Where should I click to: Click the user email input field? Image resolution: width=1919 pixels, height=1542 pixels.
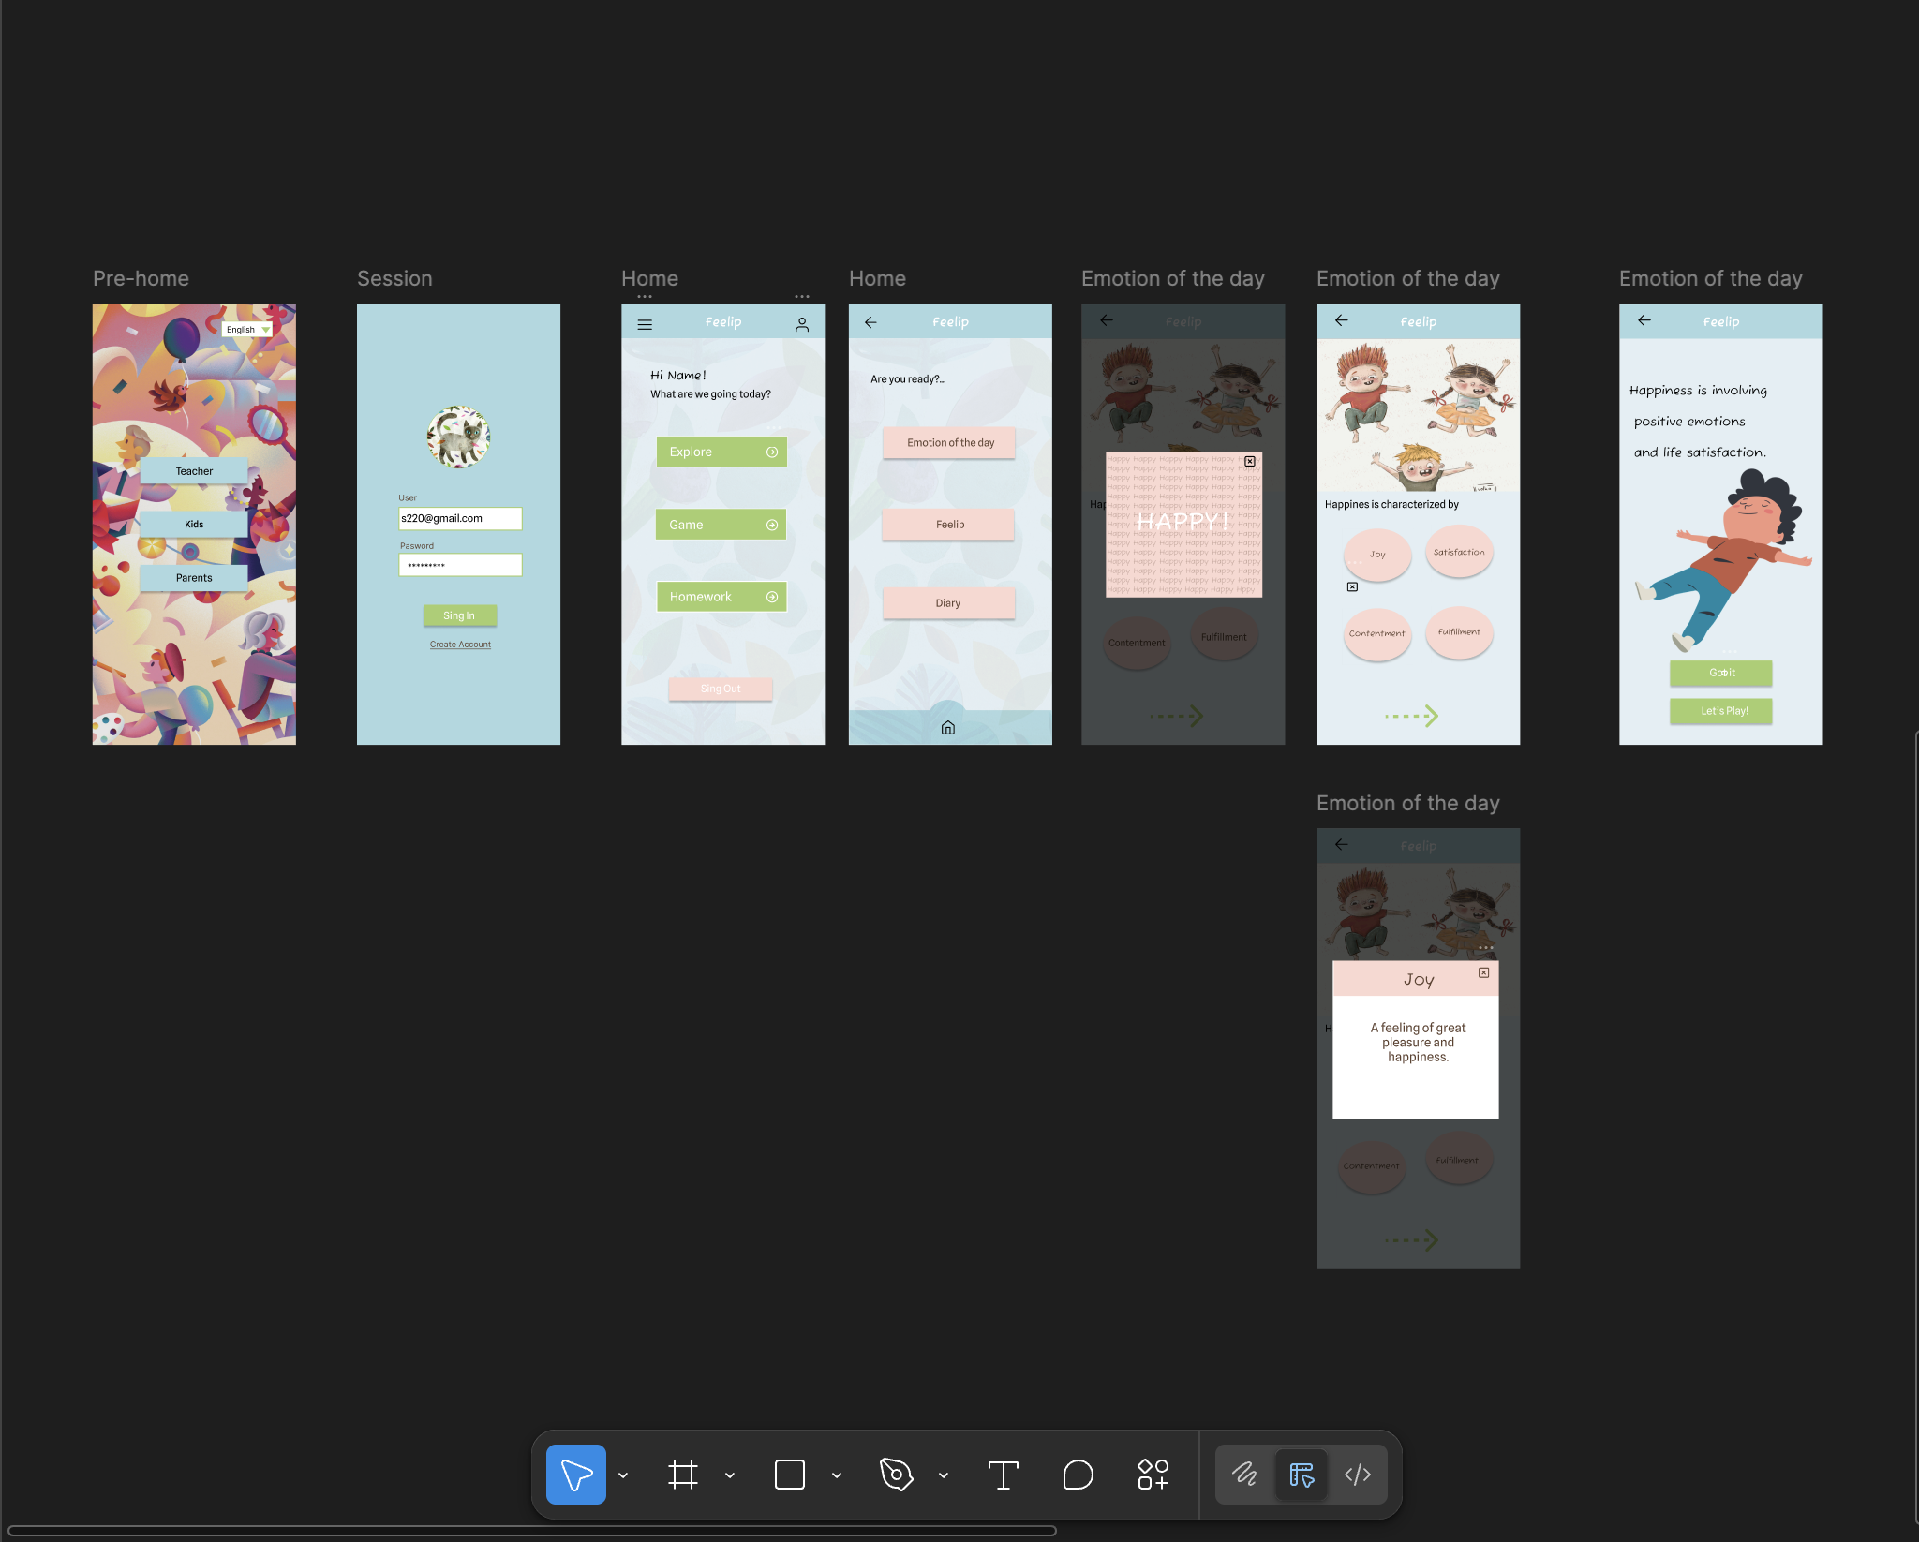(460, 518)
